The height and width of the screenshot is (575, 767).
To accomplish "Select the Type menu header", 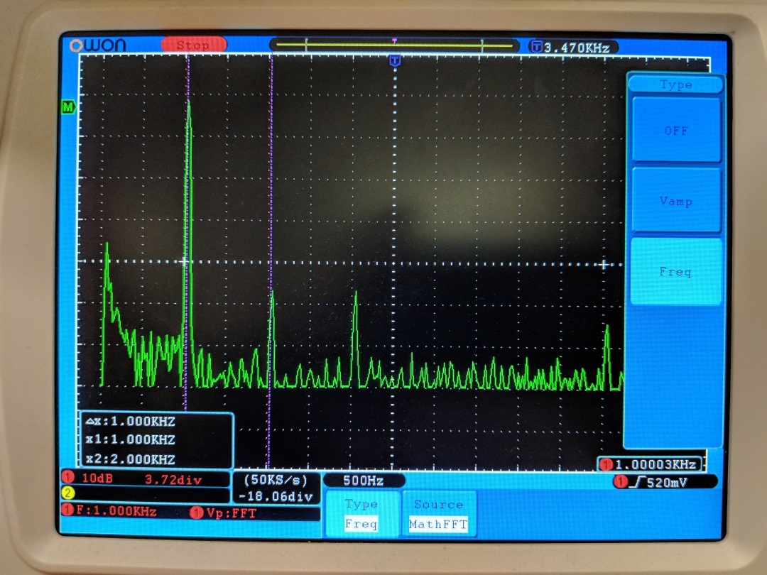I will 675,84.
